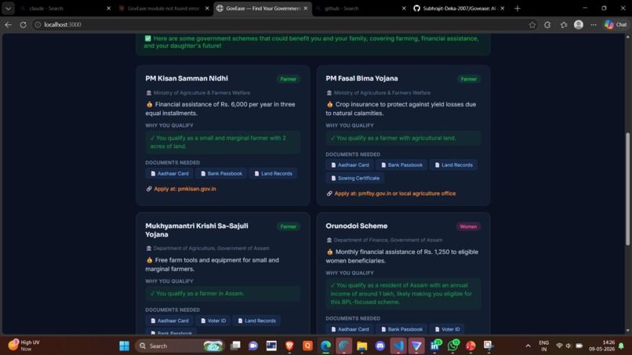Select Aadhaar Card chip in PM Kisan card
632x355 pixels.
click(169, 174)
